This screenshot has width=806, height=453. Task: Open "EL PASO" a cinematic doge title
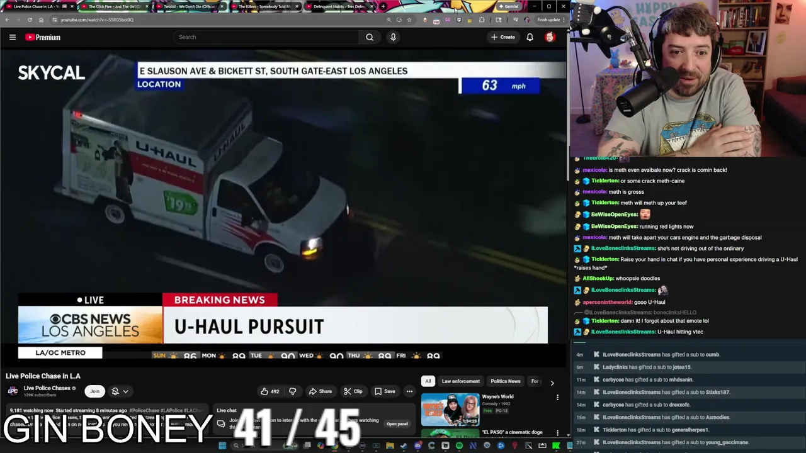(512, 432)
